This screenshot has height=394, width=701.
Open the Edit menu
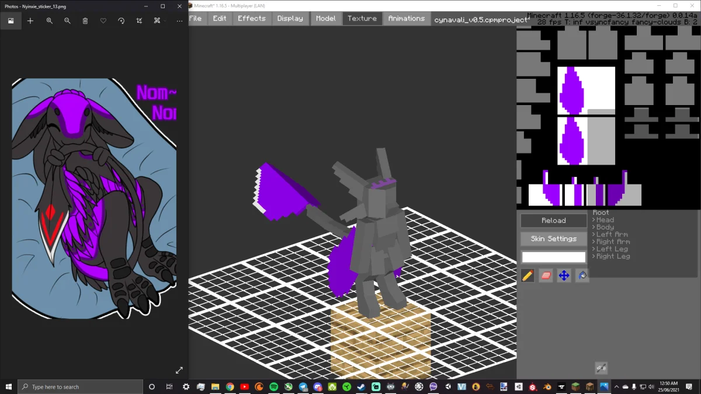tap(220, 18)
